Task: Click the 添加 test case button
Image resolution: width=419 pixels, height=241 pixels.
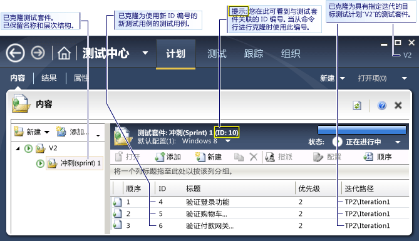Action: (x=168, y=157)
